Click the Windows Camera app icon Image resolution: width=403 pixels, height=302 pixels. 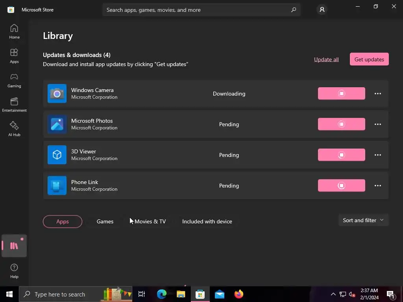(57, 94)
